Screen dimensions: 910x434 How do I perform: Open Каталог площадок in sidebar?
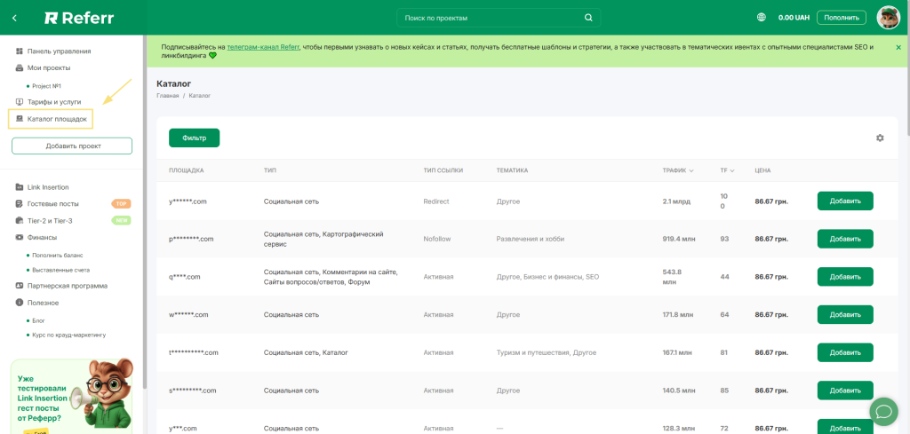(57, 118)
